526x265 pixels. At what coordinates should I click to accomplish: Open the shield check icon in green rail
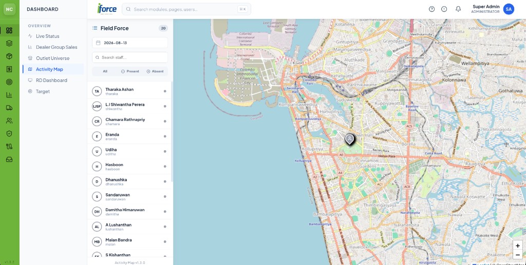pyautogui.click(x=9, y=133)
